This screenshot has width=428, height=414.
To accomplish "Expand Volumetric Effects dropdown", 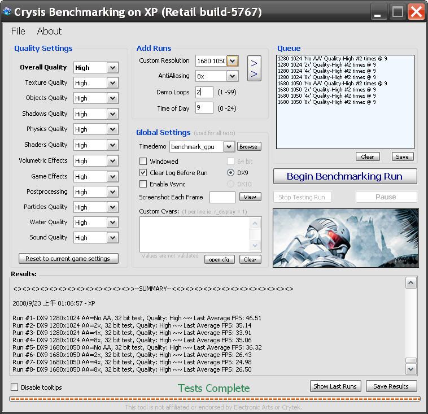I will pos(112,161).
